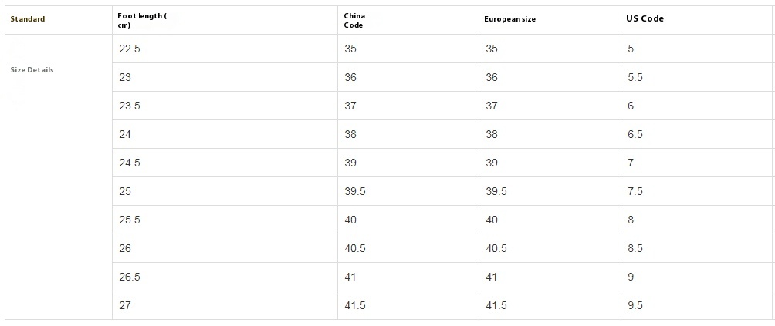The image size is (775, 326).
Task: Select the Size Details row label
Action: click(32, 70)
